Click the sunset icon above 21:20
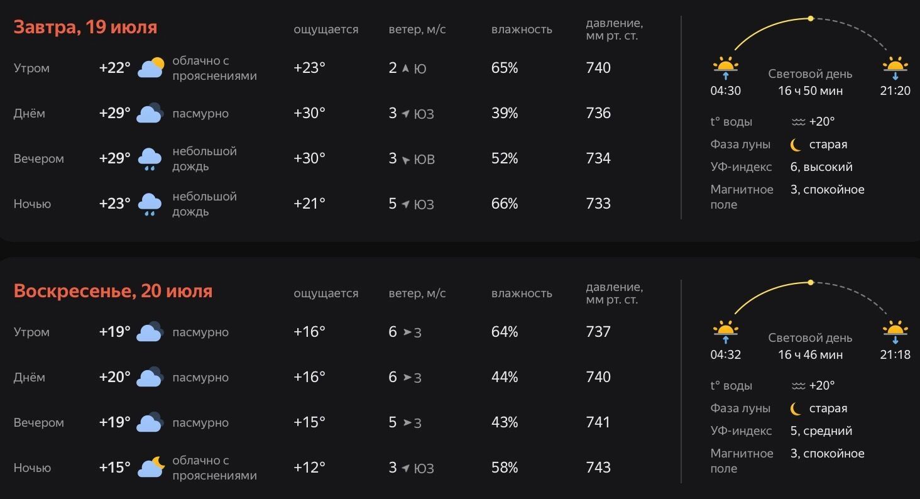This screenshot has width=920, height=499. point(895,68)
